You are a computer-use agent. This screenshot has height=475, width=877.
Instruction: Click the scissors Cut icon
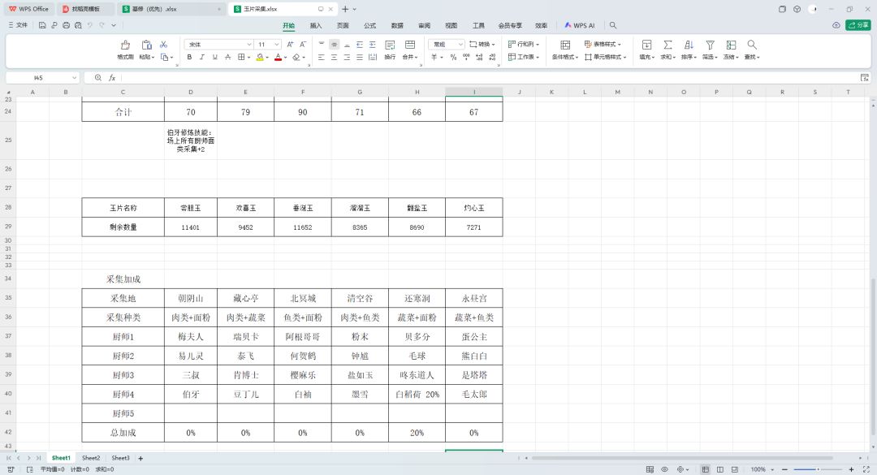coord(163,45)
